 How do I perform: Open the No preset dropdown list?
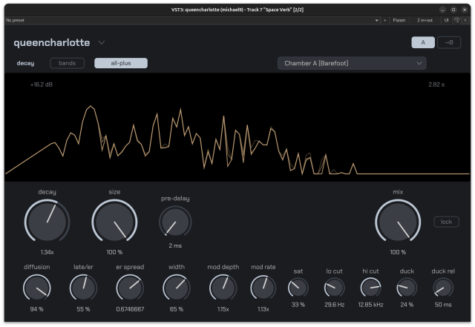pyautogui.click(x=376, y=20)
